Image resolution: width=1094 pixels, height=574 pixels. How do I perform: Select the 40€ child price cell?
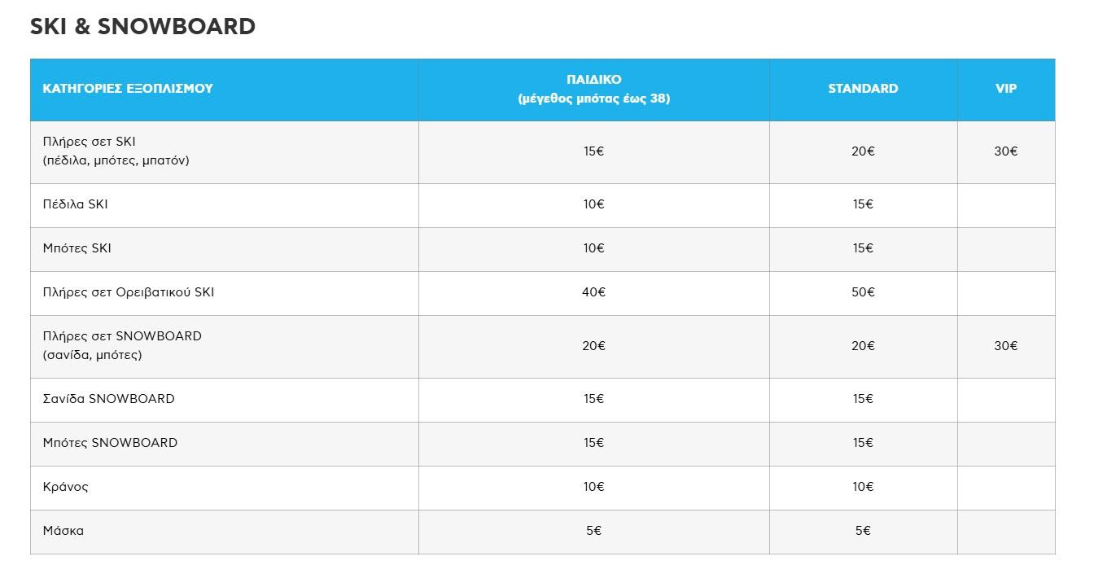pyautogui.click(x=594, y=292)
